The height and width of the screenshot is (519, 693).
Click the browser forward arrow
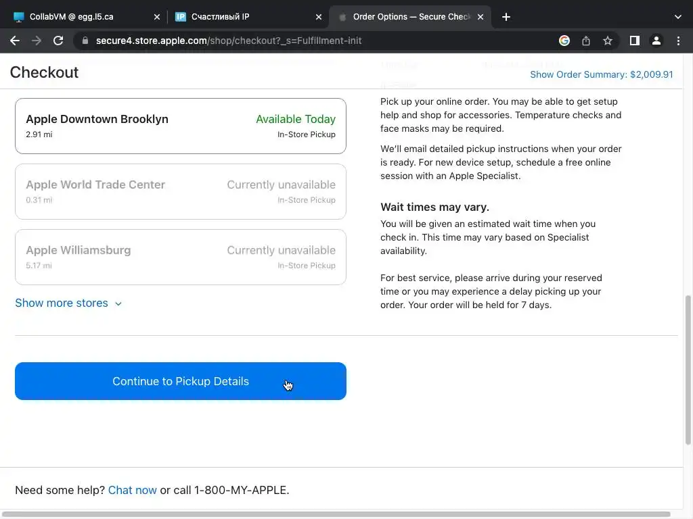pyautogui.click(x=37, y=41)
